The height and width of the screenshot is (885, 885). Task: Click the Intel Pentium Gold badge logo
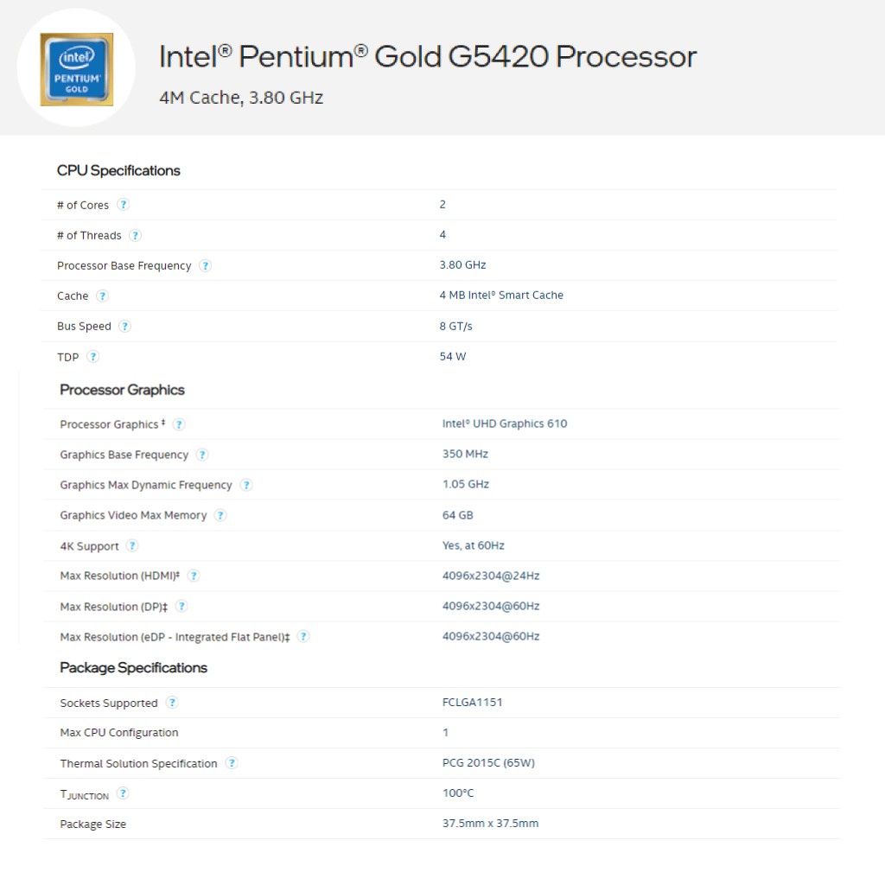(77, 68)
